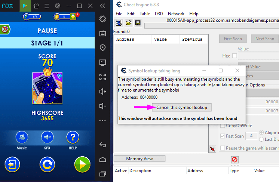Screen dimensions: 279x182
Task: Click the floppy disk save icon
Action: point(138,23)
